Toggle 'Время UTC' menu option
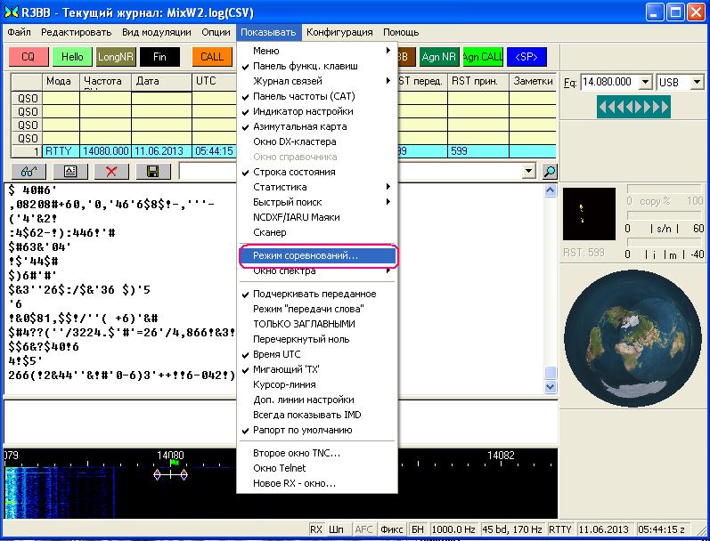Image resolution: width=710 pixels, height=541 pixels. coord(276,354)
